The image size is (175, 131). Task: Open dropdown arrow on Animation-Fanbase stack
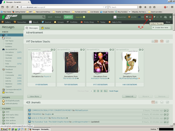[110, 50]
